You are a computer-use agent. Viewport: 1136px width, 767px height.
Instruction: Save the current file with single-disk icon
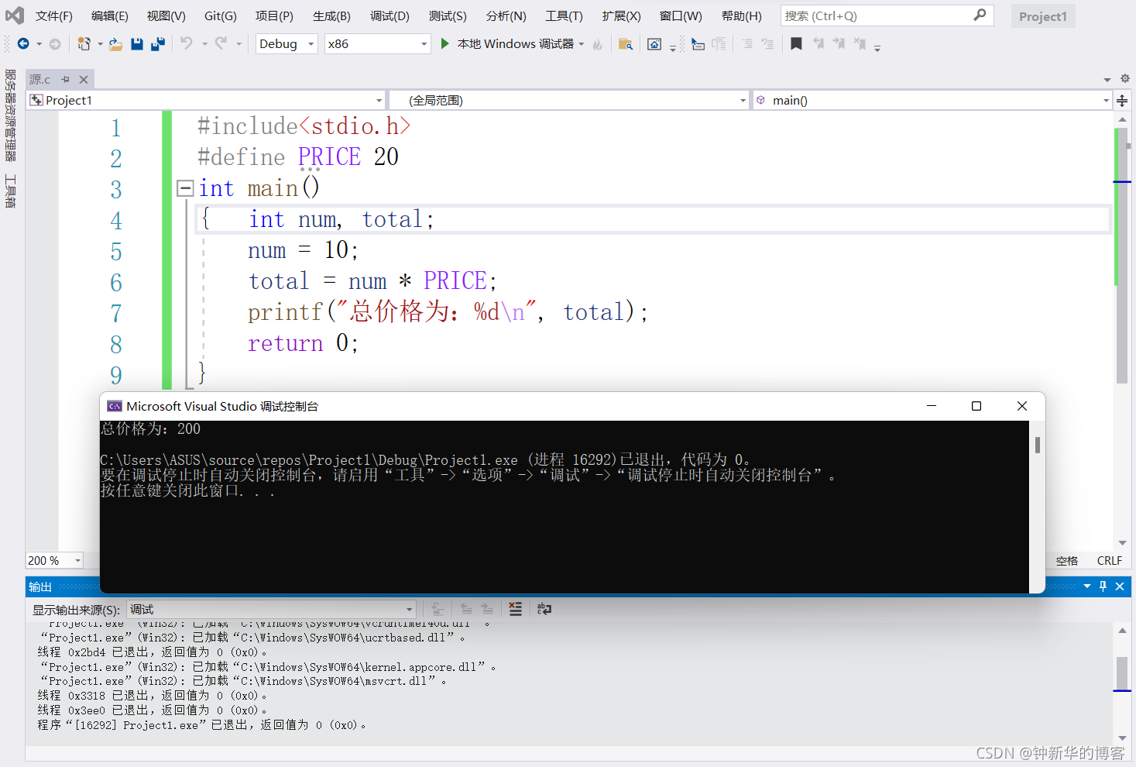point(137,44)
